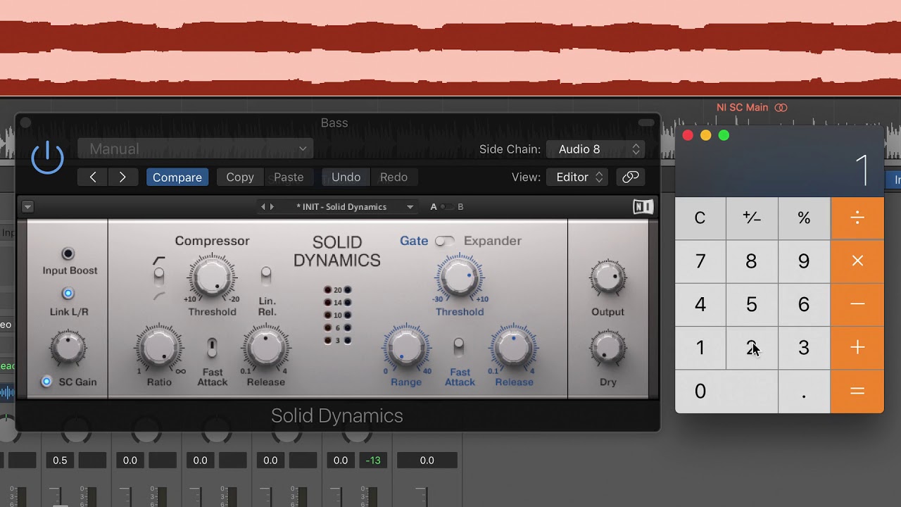Click the calculator 6 key
The width and height of the screenshot is (901, 507).
[804, 304]
